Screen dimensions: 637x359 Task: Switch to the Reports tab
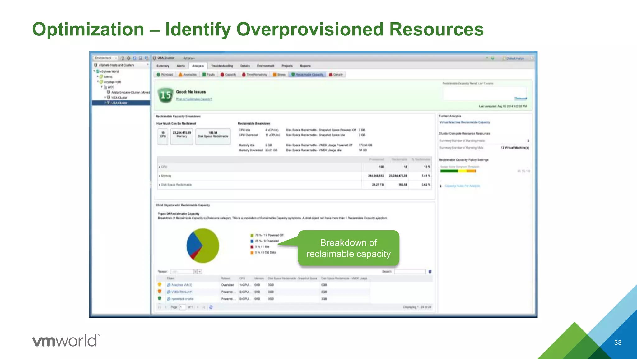(305, 66)
